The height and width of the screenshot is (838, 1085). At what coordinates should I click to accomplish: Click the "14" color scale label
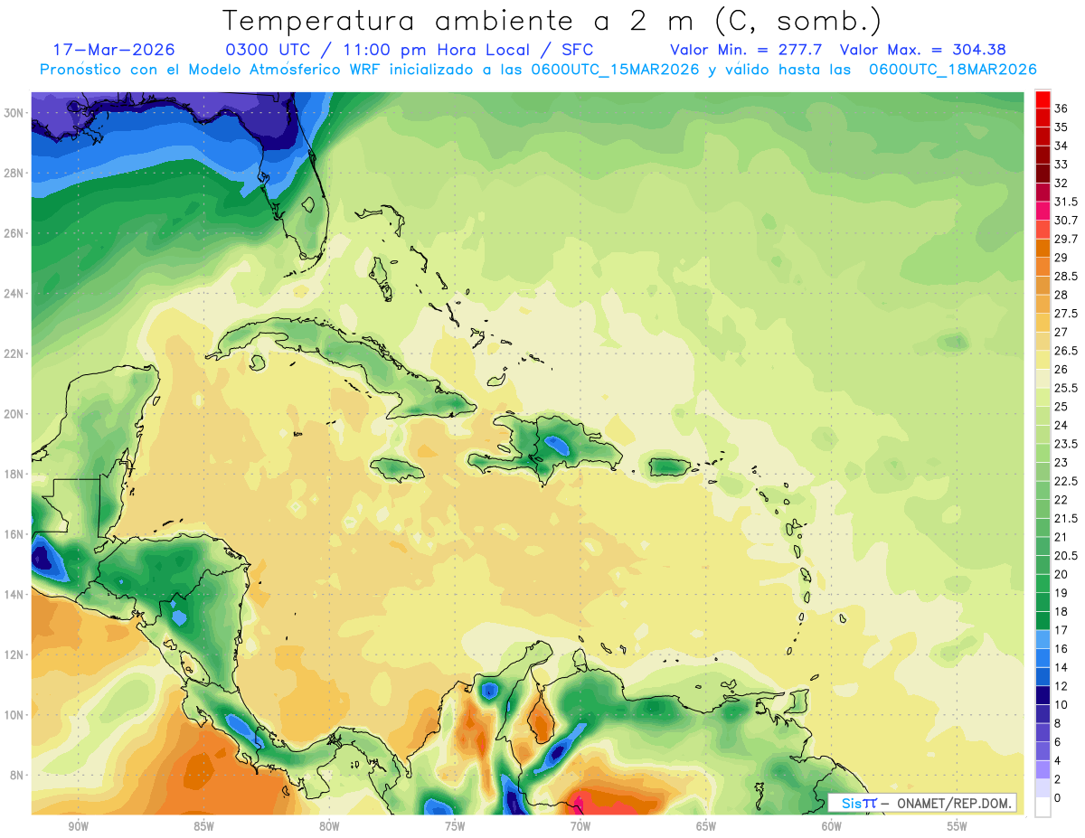tap(1061, 667)
